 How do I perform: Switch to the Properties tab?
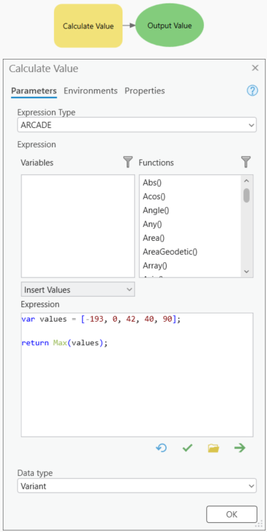tap(145, 91)
